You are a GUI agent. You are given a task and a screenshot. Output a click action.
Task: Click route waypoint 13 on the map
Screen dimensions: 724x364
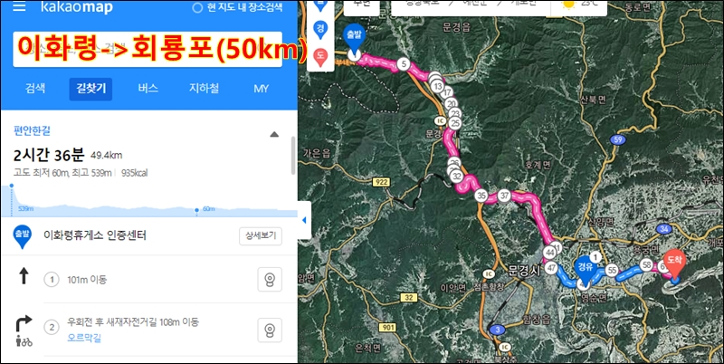click(438, 86)
